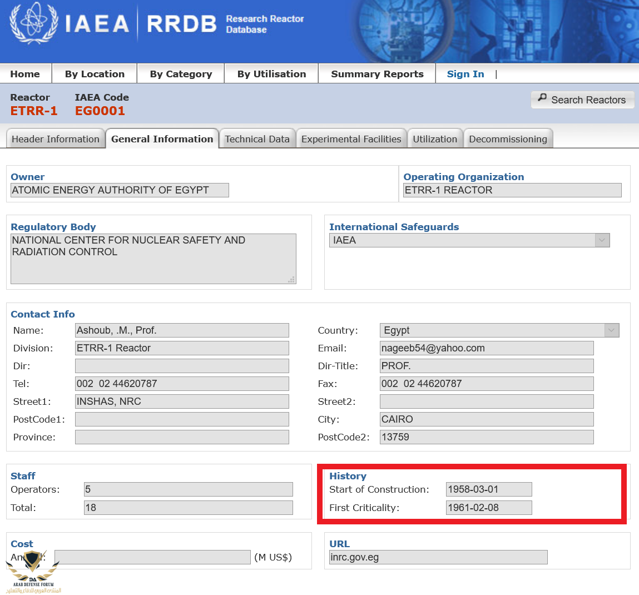Click the IAEA emblem logo
The height and width of the screenshot is (595, 639).
(33, 23)
